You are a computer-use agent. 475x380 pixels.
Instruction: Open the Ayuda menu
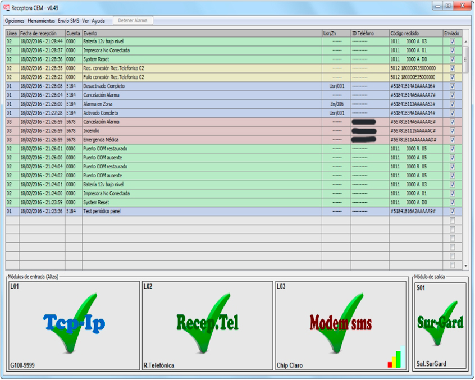click(98, 21)
